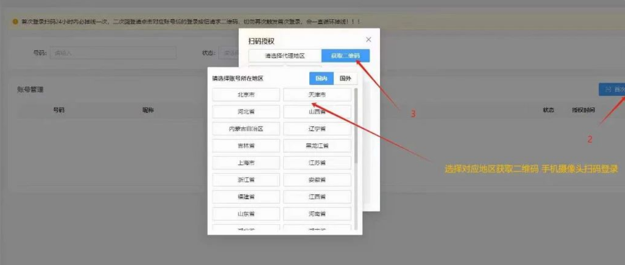Select 安徽省 region

pyautogui.click(x=317, y=180)
